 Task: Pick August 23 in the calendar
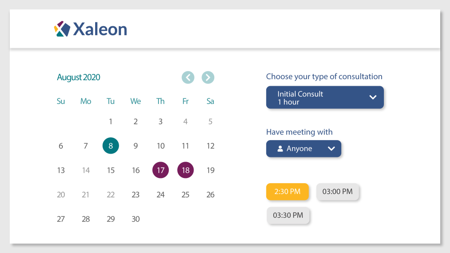(x=135, y=194)
